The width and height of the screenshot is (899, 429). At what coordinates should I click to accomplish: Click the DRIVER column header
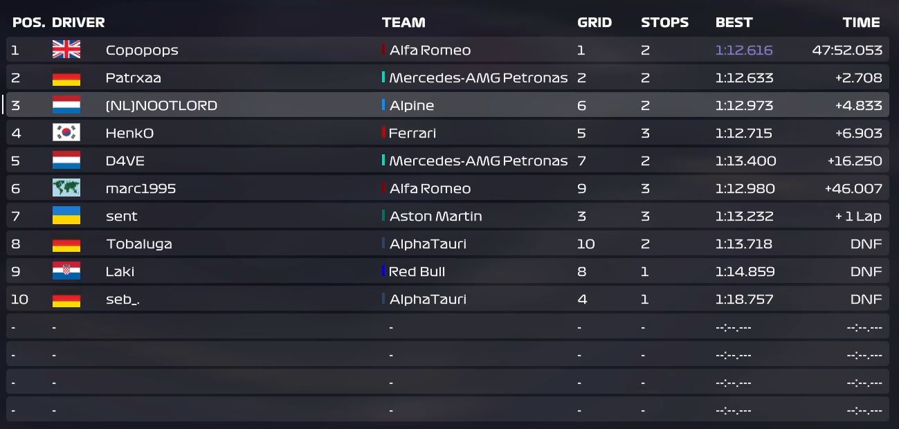[x=78, y=22]
